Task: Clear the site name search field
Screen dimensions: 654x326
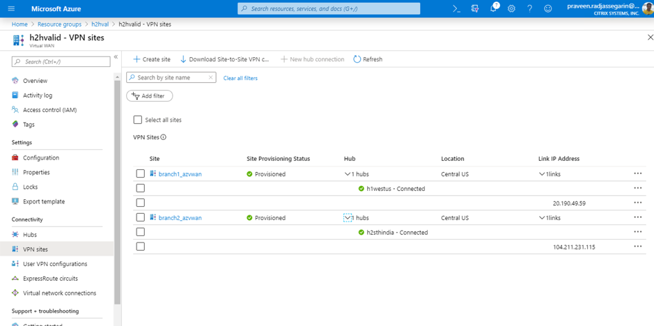Action: coord(210,77)
